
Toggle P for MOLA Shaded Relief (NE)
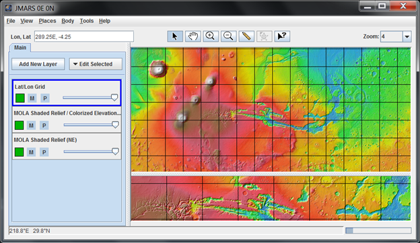pyautogui.click(x=44, y=152)
